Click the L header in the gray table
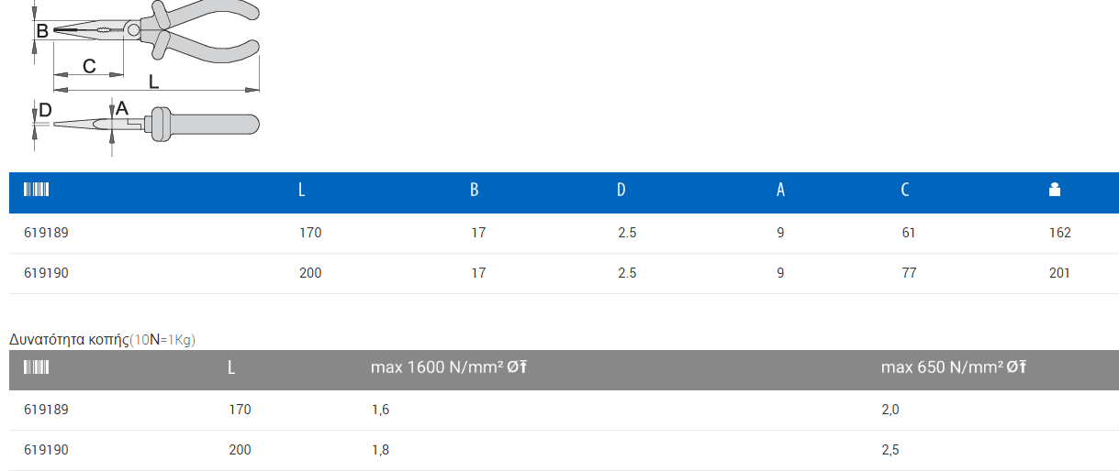Screen dimensions: 1119x471 coord(231,368)
